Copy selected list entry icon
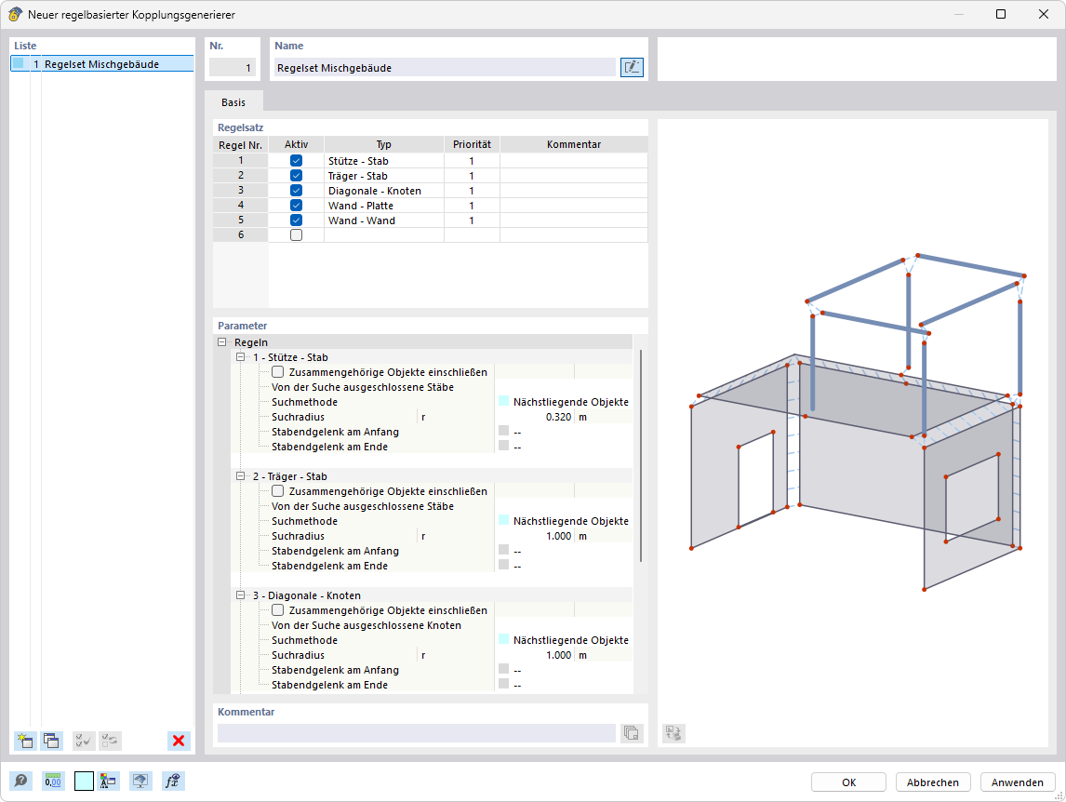The width and height of the screenshot is (1066, 802). 51,741
